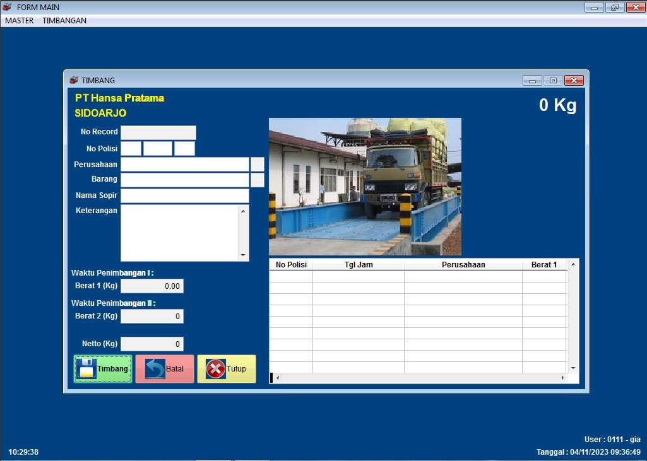
Task: Restore the TIMBANG child window
Action: click(x=553, y=80)
